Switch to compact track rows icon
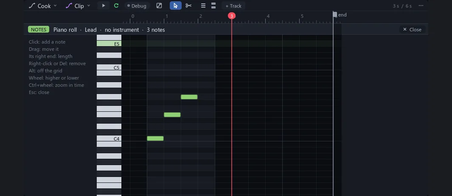 click(x=203, y=6)
